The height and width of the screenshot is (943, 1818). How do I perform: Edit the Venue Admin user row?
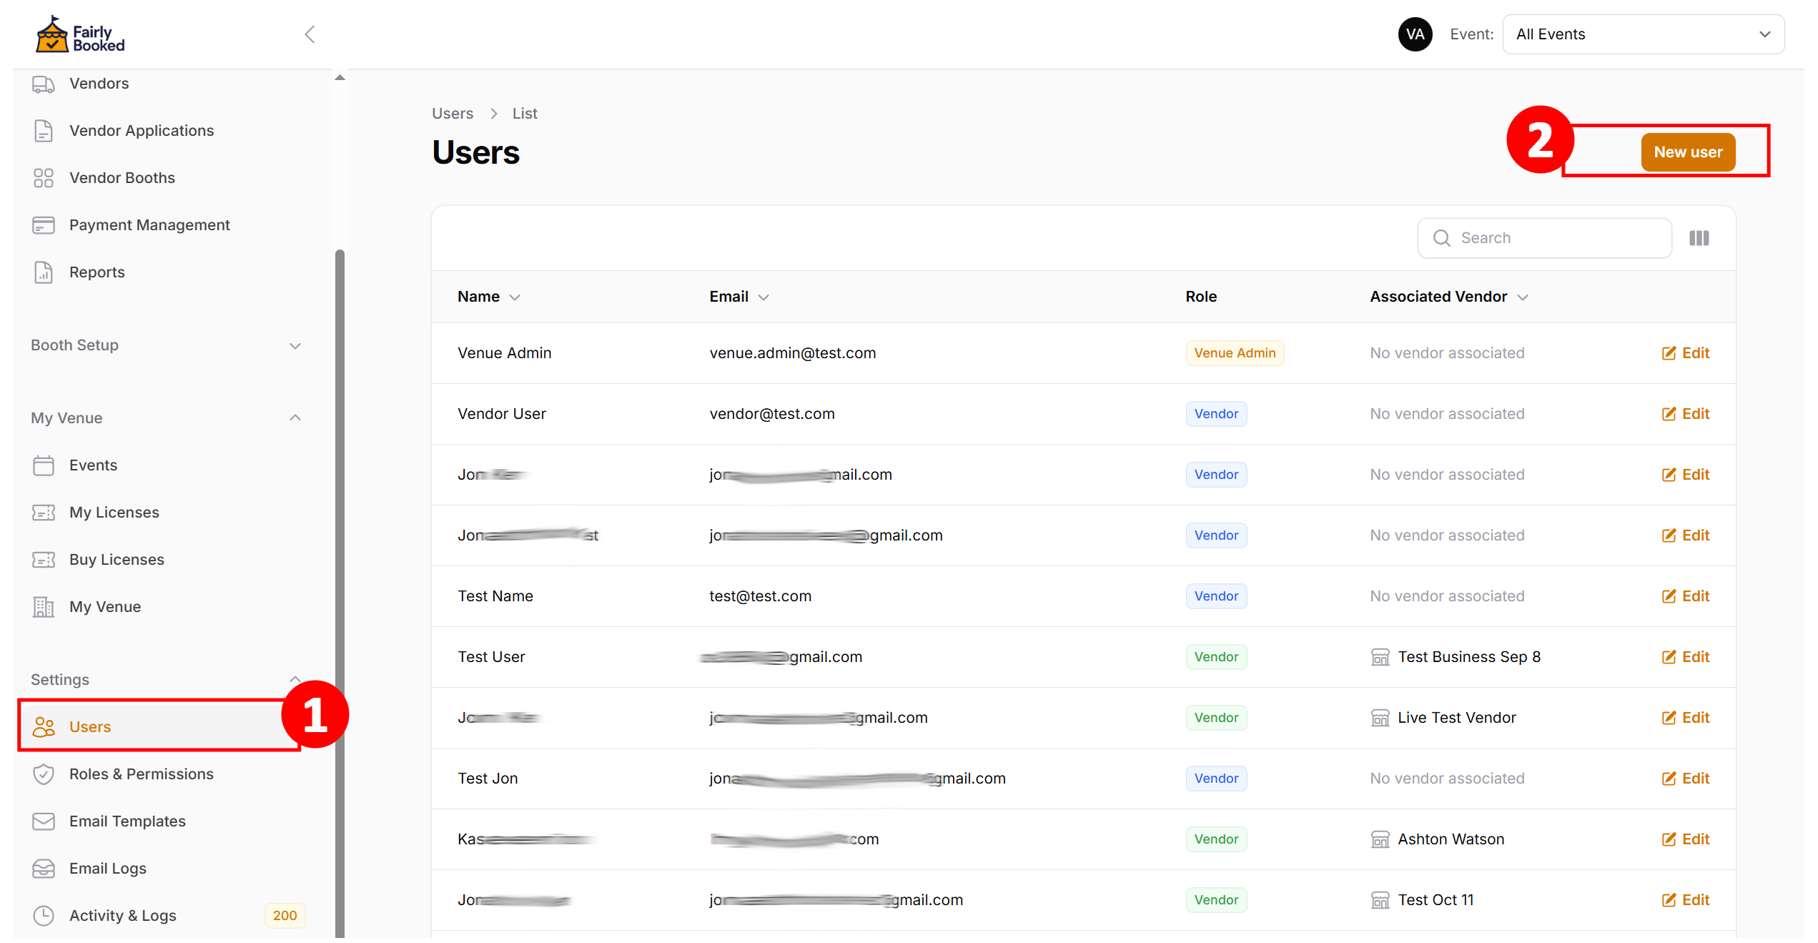click(x=1685, y=353)
